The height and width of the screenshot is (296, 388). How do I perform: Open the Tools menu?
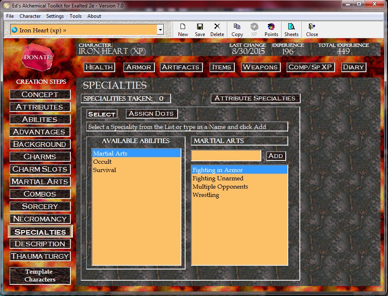click(x=75, y=16)
